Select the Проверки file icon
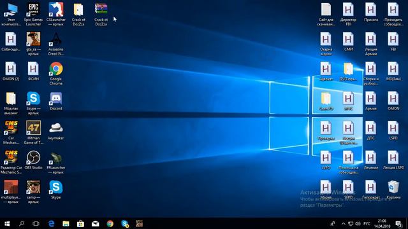This screenshot has height=229, width=408. [326, 130]
